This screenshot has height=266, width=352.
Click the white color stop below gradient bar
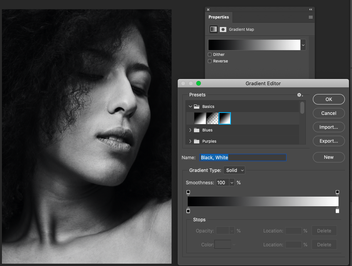337,211
